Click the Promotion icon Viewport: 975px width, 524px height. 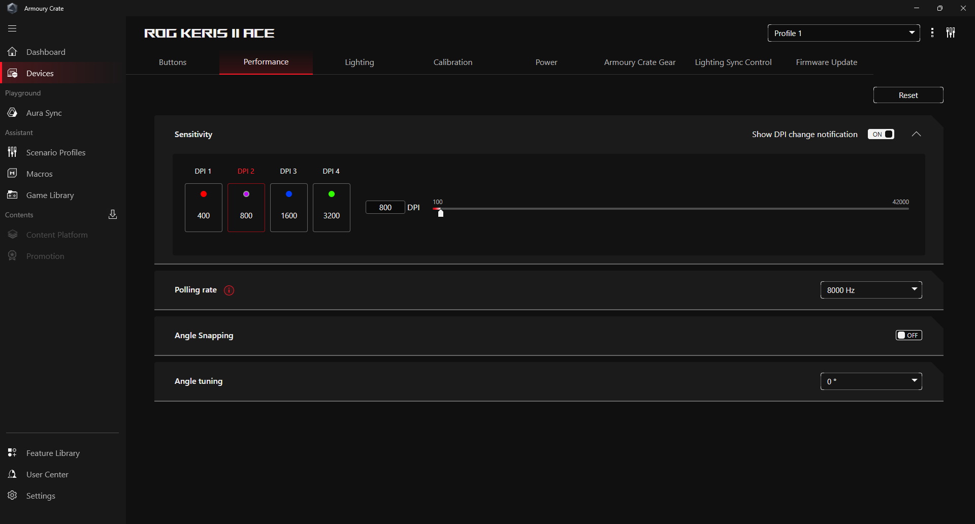coord(12,256)
